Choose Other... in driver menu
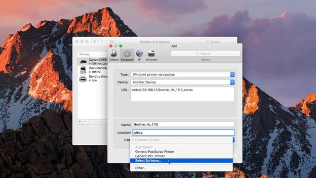The width and height of the screenshot is (316, 178). point(181,168)
